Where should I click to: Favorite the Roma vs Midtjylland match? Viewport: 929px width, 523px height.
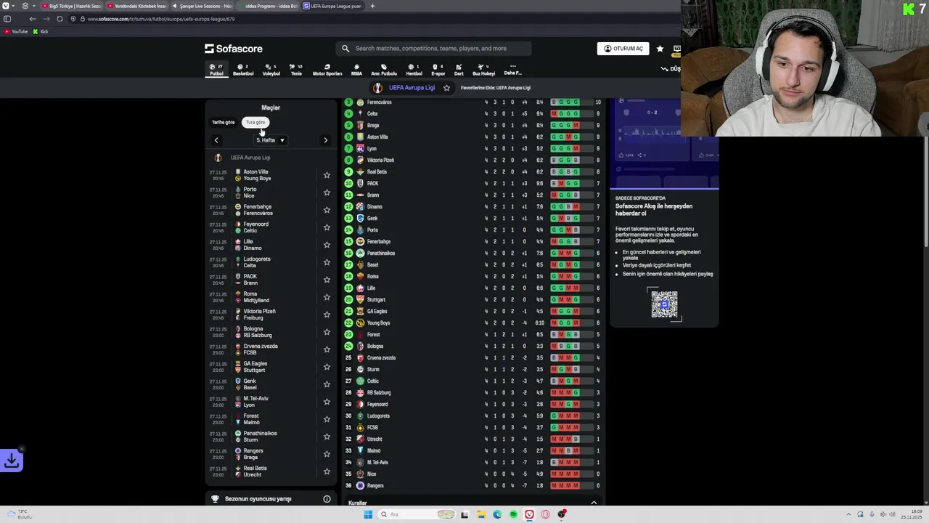click(327, 297)
